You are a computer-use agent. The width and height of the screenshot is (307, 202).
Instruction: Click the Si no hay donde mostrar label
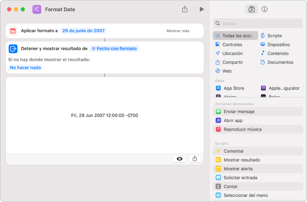[x=49, y=59]
